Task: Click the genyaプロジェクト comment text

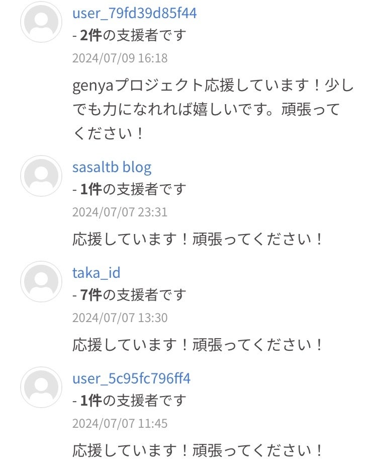Action: pyautogui.click(x=213, y=109)
